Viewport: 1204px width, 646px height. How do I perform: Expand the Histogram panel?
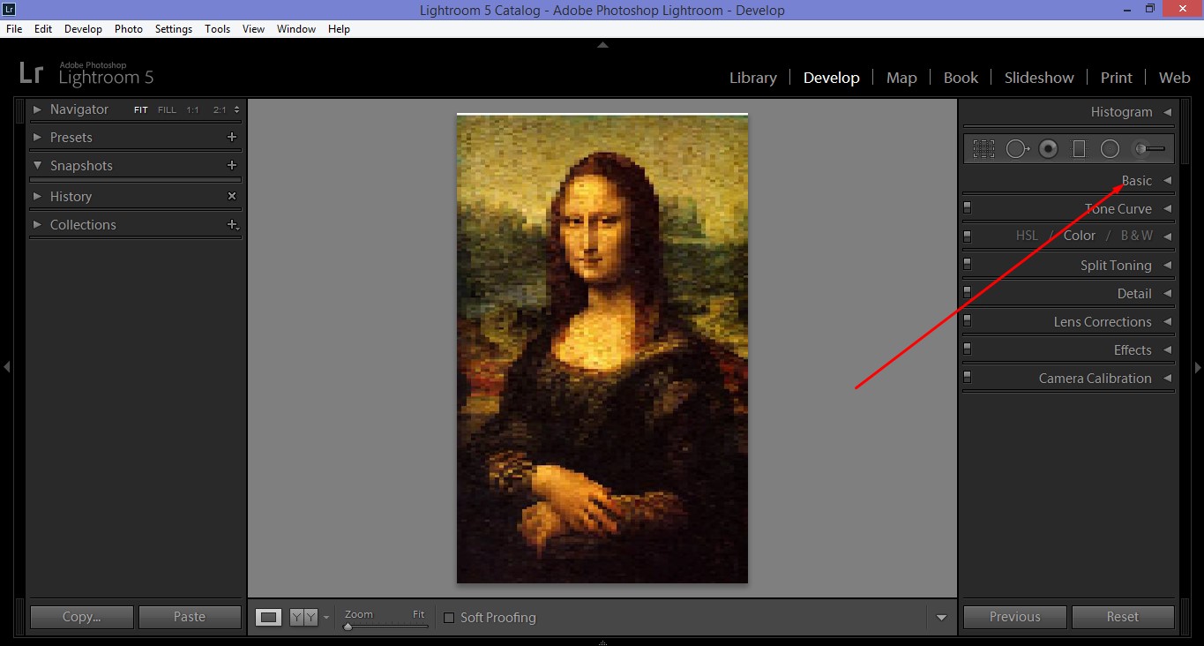1167,112
